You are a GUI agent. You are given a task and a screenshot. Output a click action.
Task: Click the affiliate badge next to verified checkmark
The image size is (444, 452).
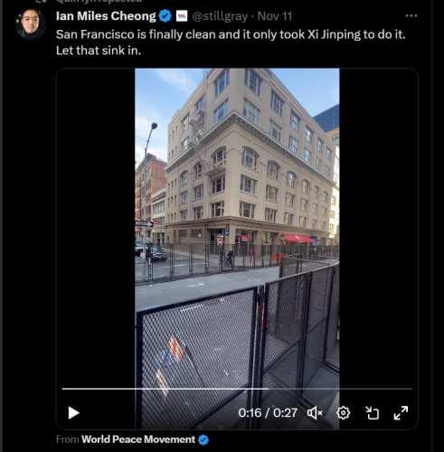(x=182, y=16)
